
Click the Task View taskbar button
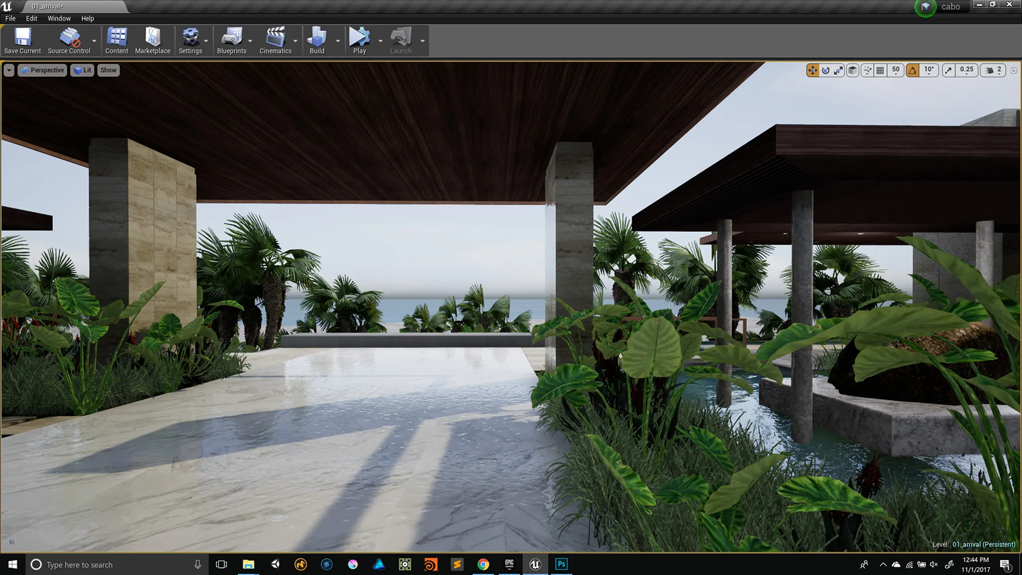[221, 564]
